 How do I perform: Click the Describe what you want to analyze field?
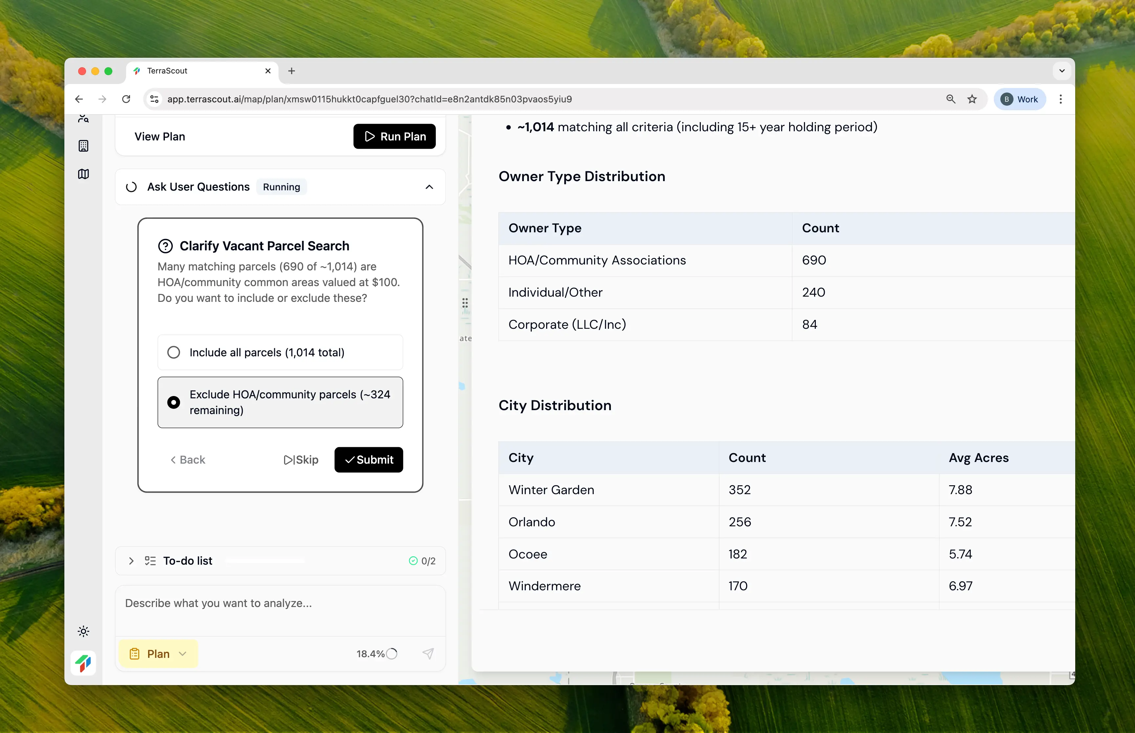click(x=280, y=603)
